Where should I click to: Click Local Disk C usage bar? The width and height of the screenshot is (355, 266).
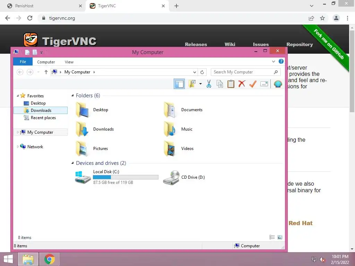point(125,177)
